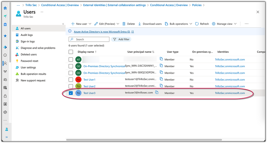267x143 pixels.
Task: Open the Test User2 profile link
Action: click(89, 86)
